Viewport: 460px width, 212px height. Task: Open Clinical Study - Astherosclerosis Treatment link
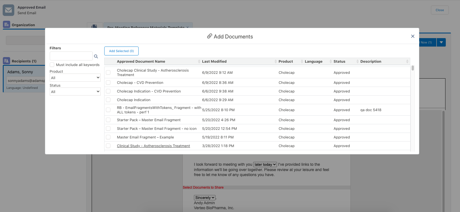[x=153, y=146]
